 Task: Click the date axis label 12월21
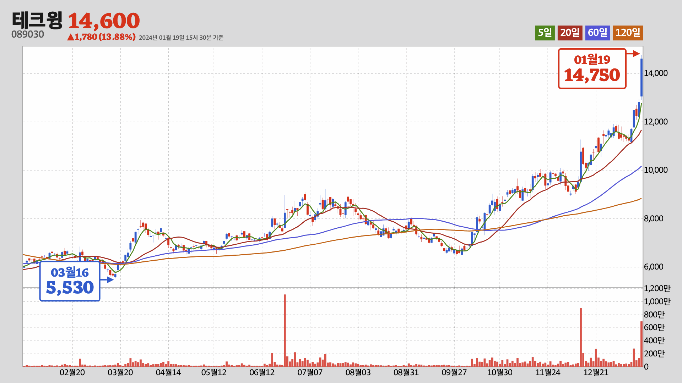(x=596, y=373)
